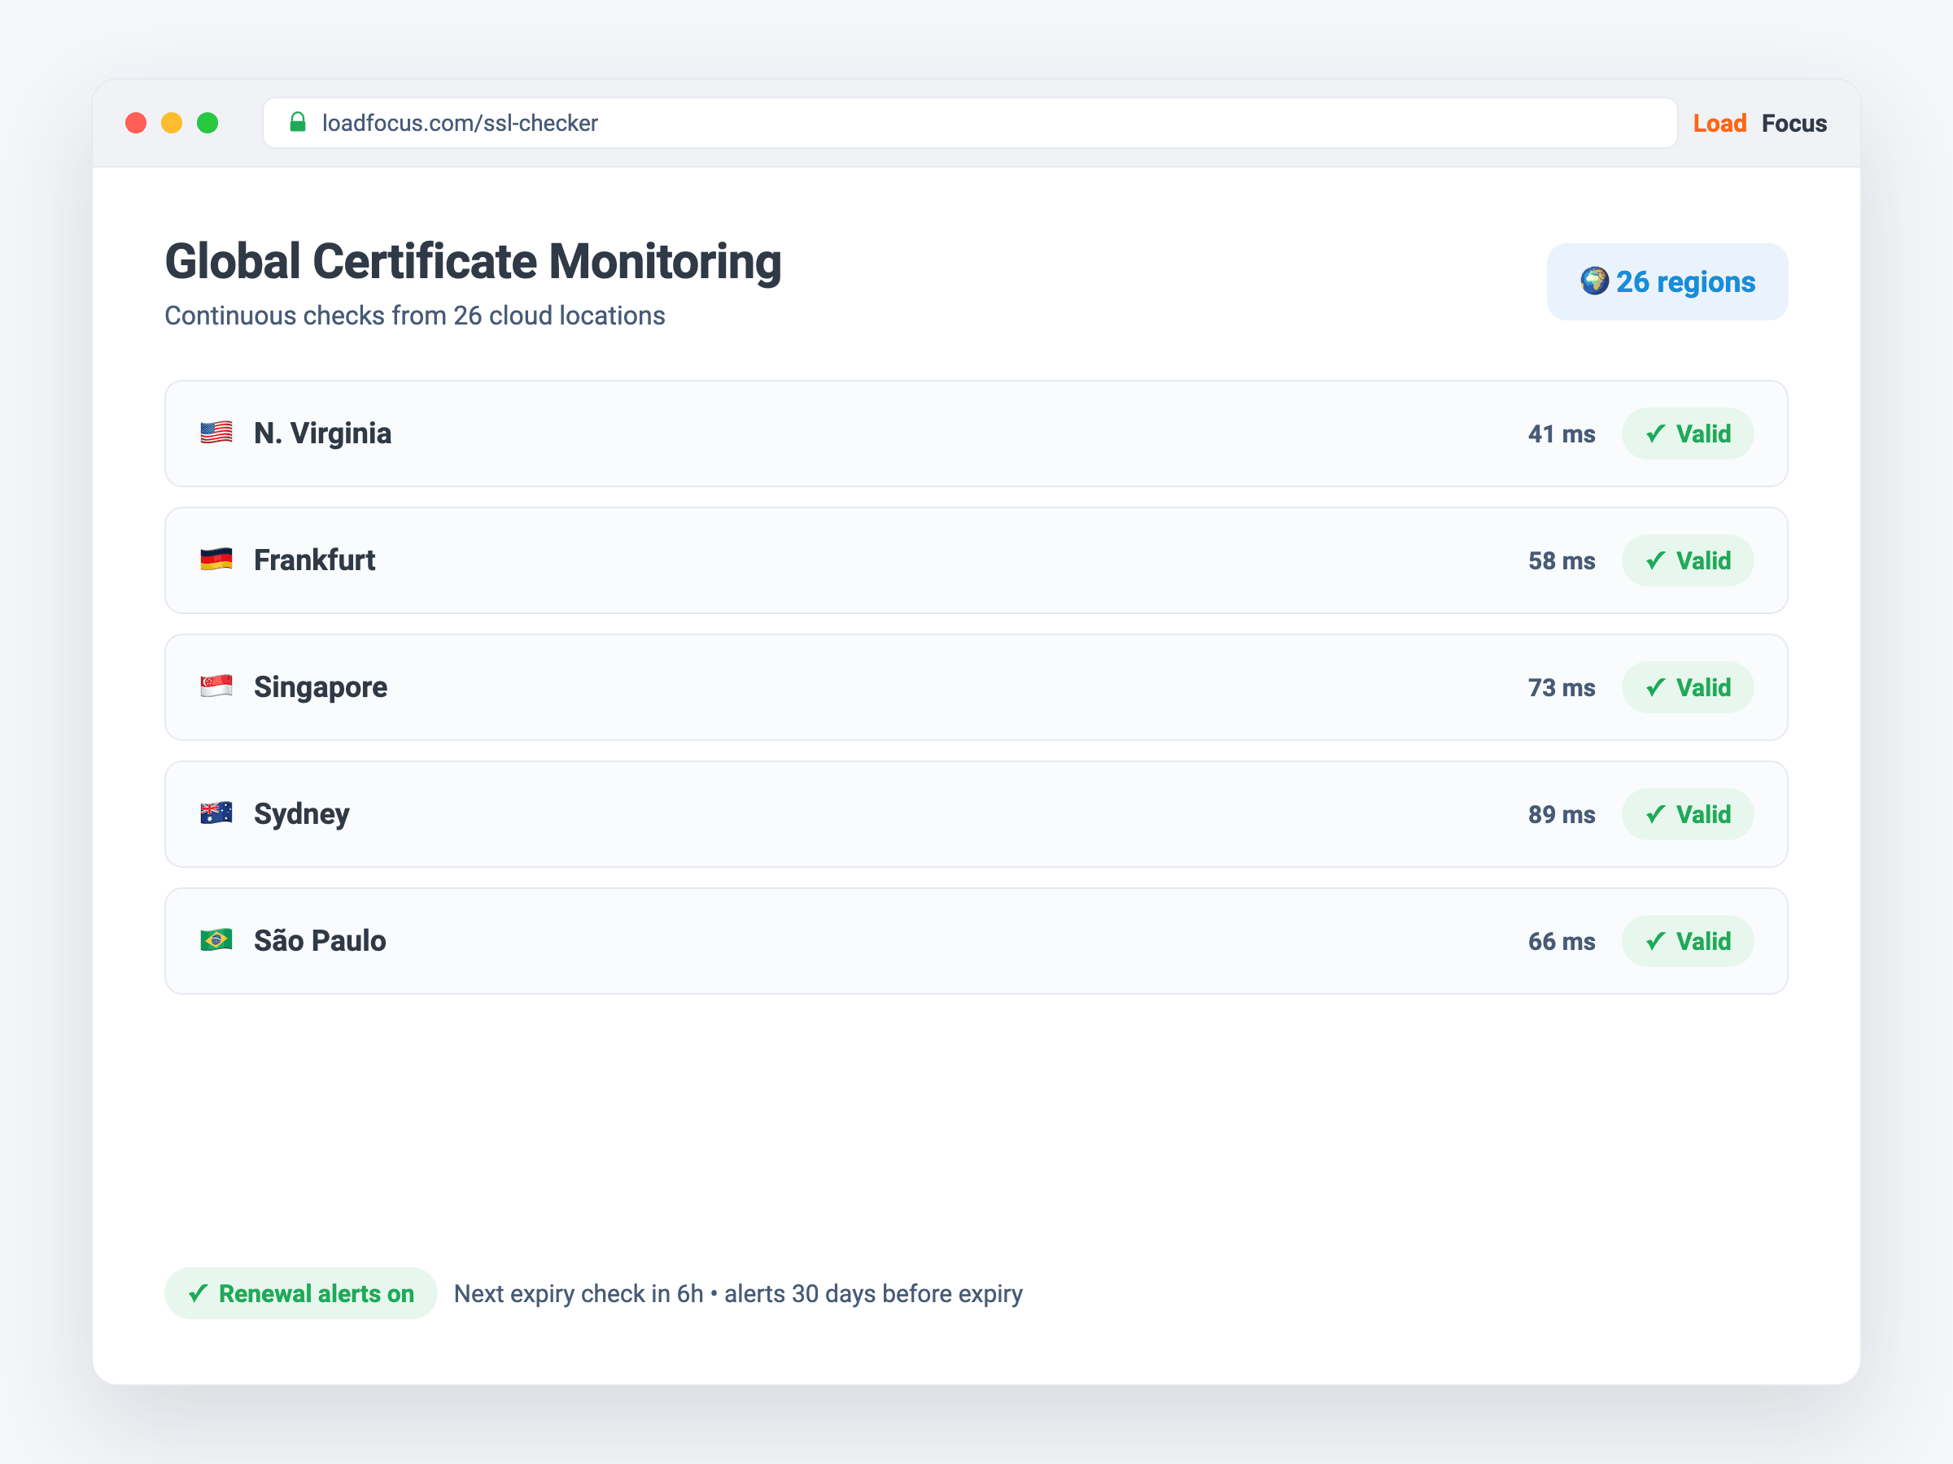Click the green maximize window dot
This screenshot has width=1953, height=1464.
[x=208, y=123]
